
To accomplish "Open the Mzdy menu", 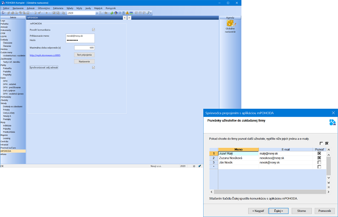I will [x=79, y=8].
